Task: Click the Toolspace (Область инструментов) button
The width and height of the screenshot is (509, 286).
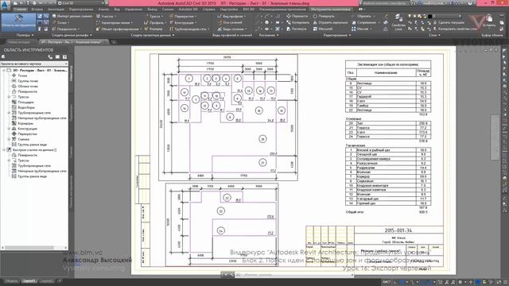Action: [18, 21]
